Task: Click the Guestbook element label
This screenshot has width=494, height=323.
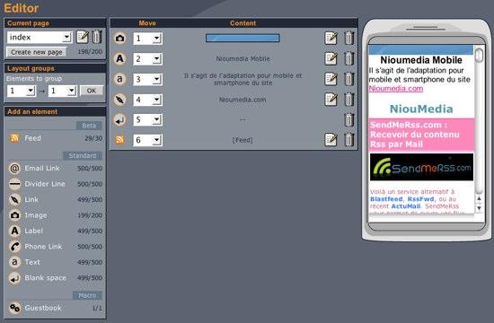Action: [43, 308]
